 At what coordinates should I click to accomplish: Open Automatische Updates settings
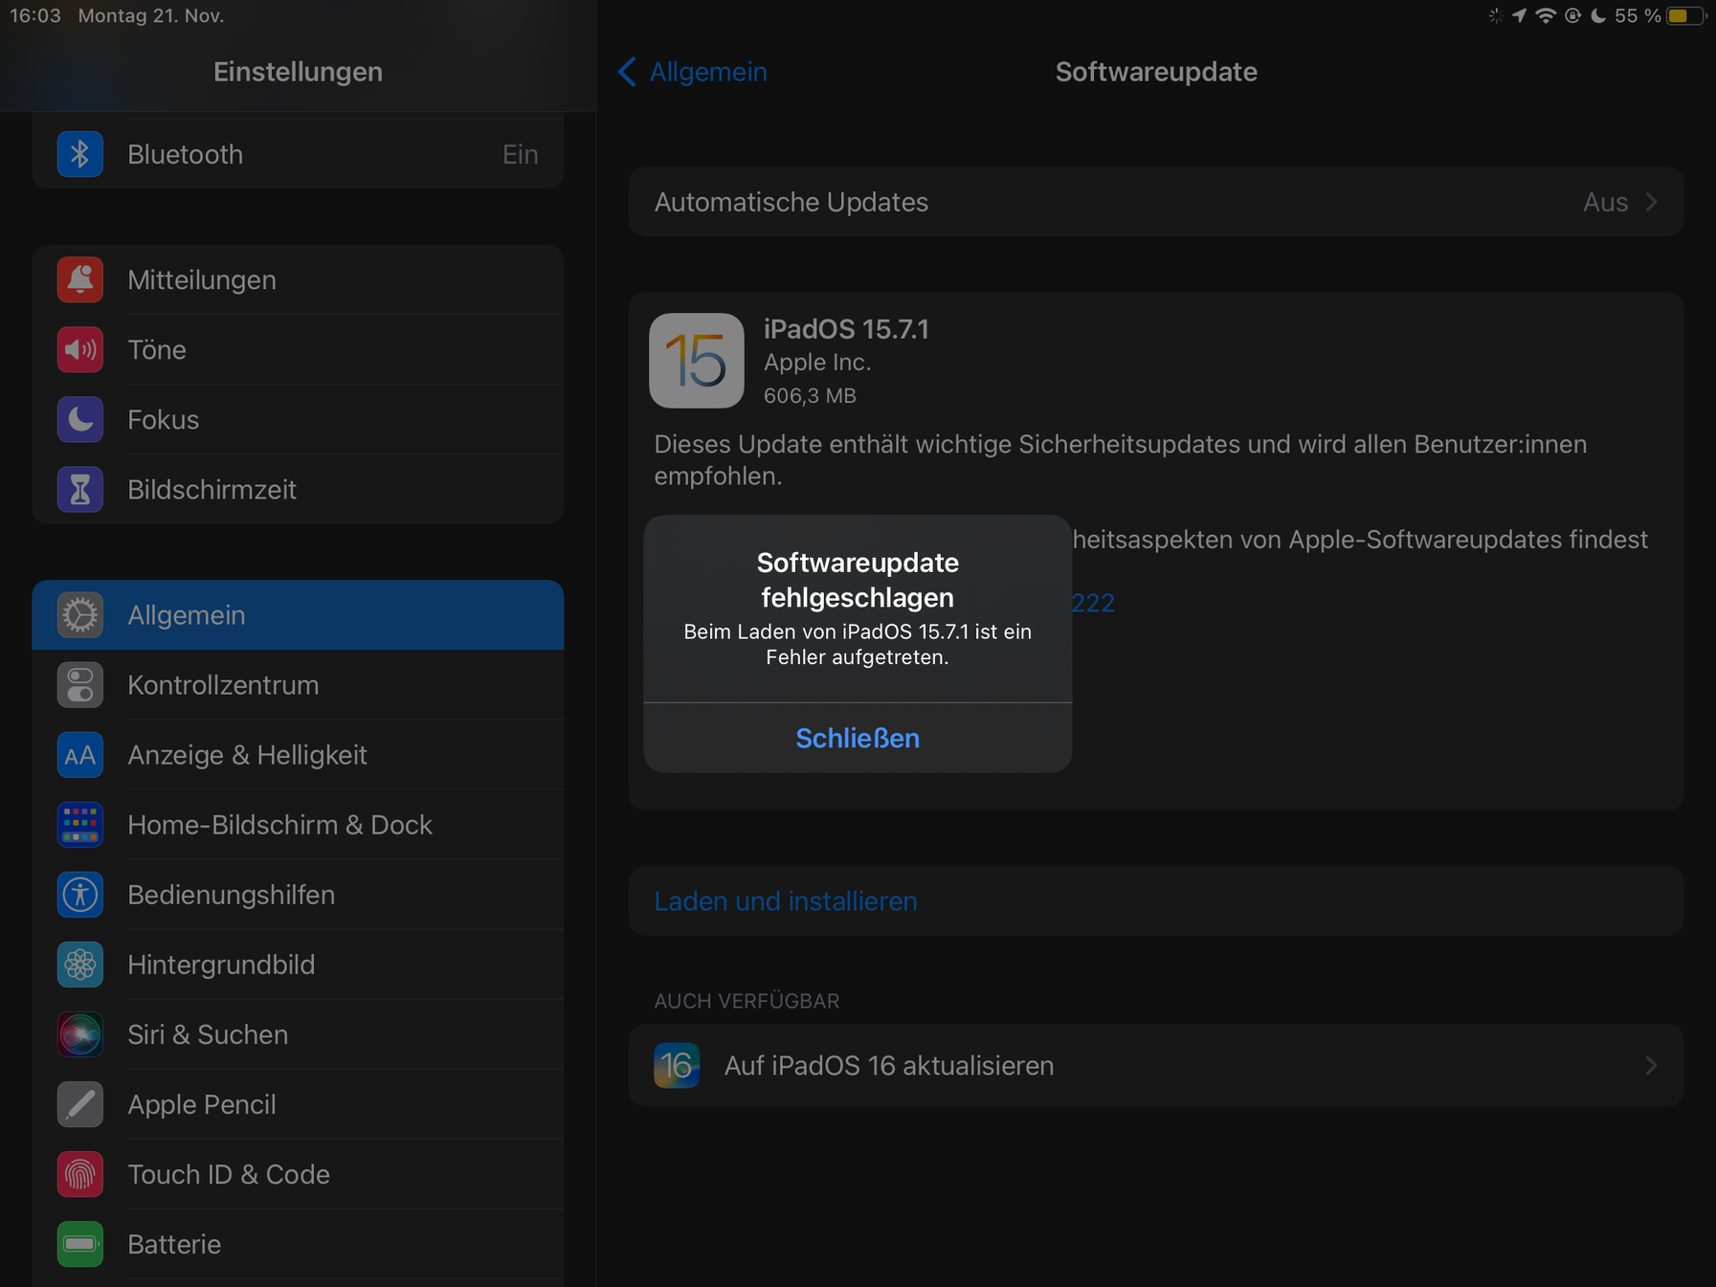tap(1156, 202)
